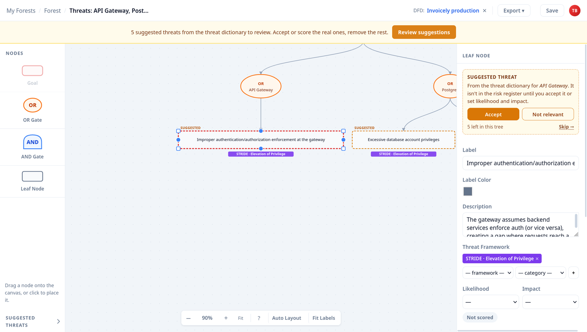Viewport: 587px width, 332px height.
Task: Skip to the next suggested threat
Action: pos(566,127)
